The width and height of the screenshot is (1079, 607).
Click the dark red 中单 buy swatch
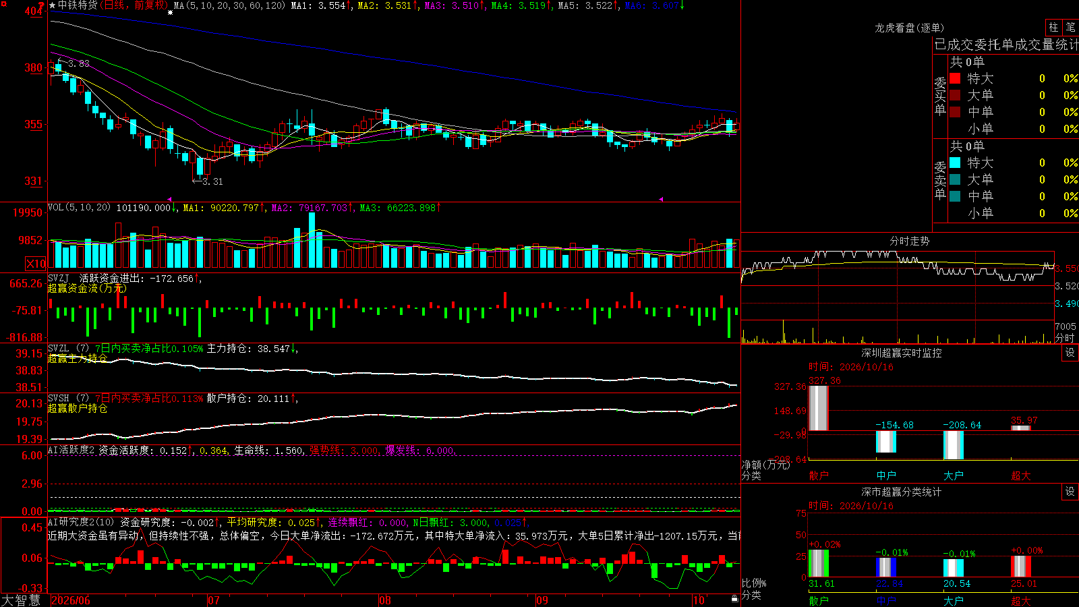point(955,112)
